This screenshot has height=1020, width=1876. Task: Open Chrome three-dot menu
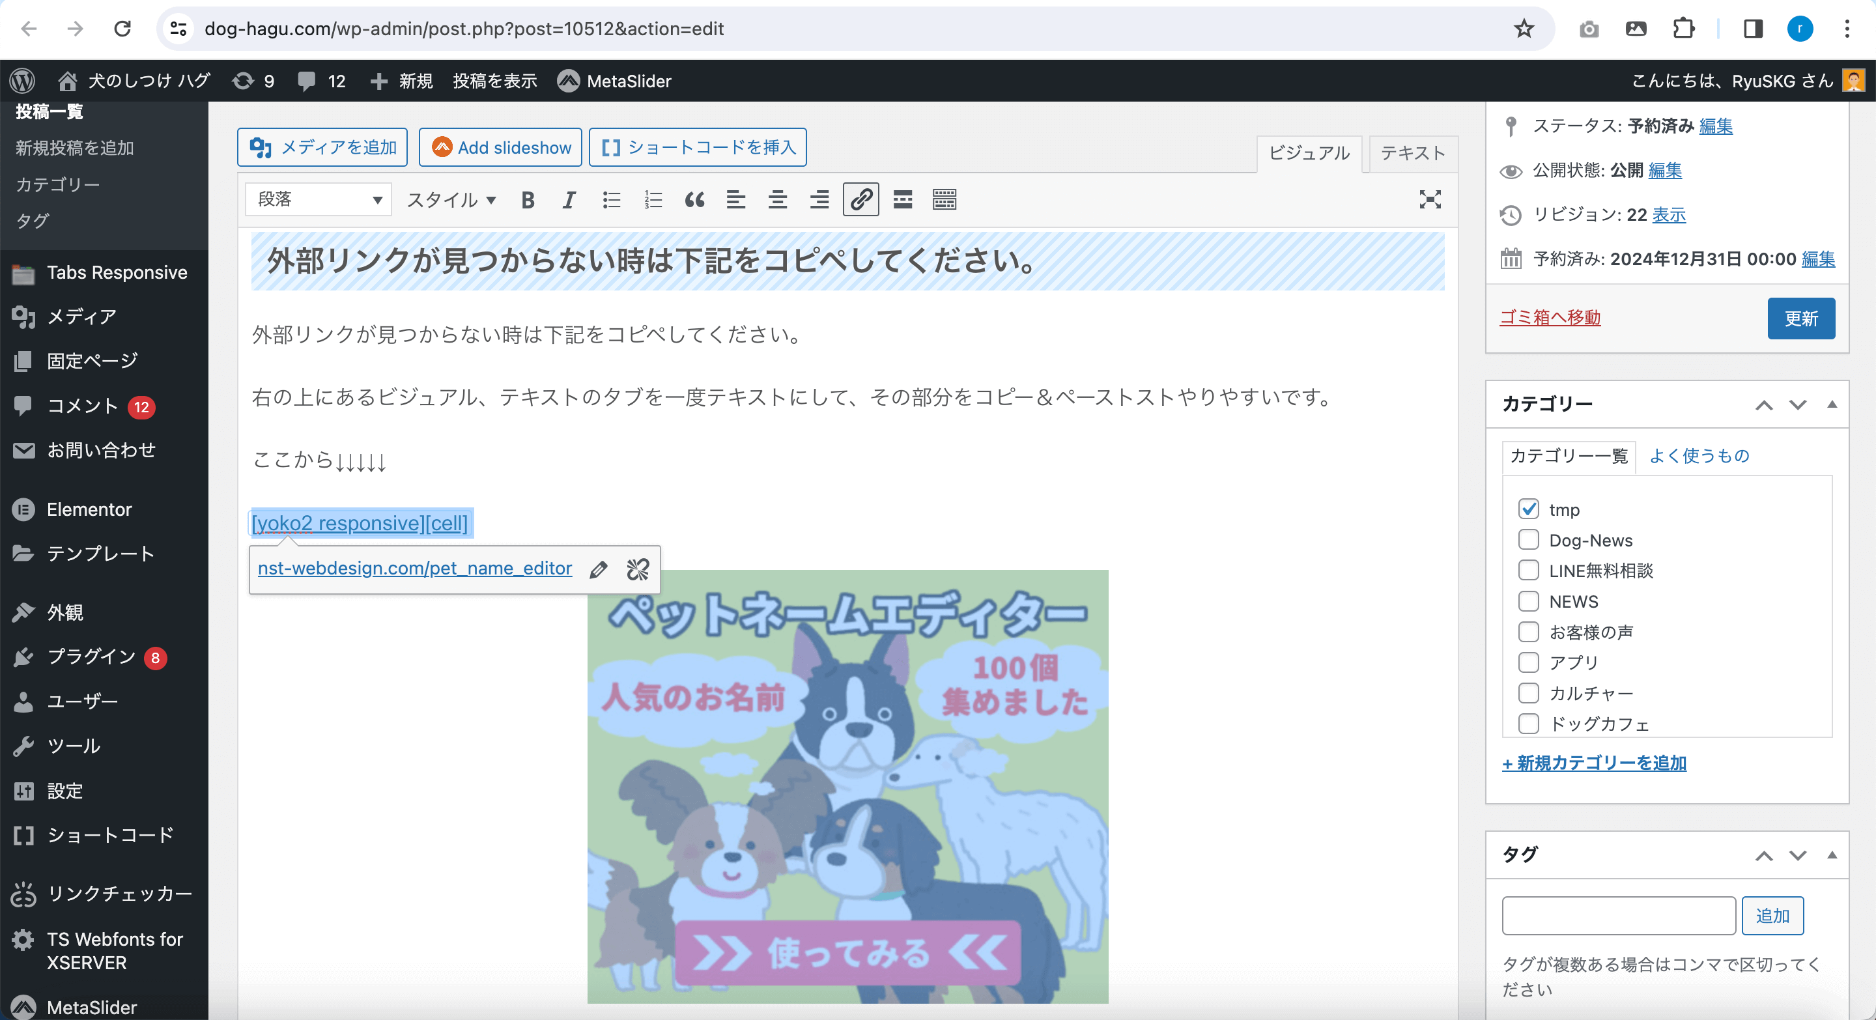[1847, 29]
